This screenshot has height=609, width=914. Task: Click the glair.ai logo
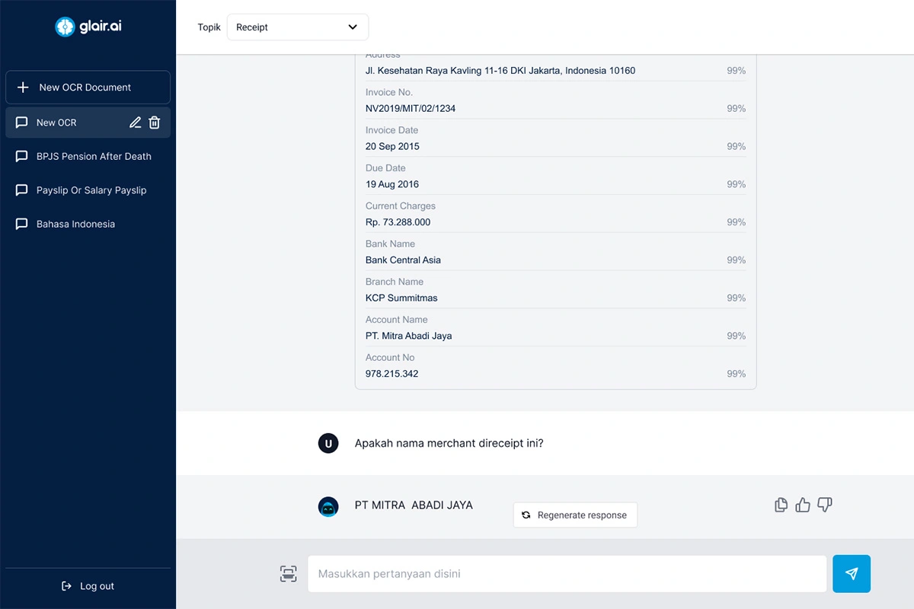pyautogui.click(x=88, y=27)
